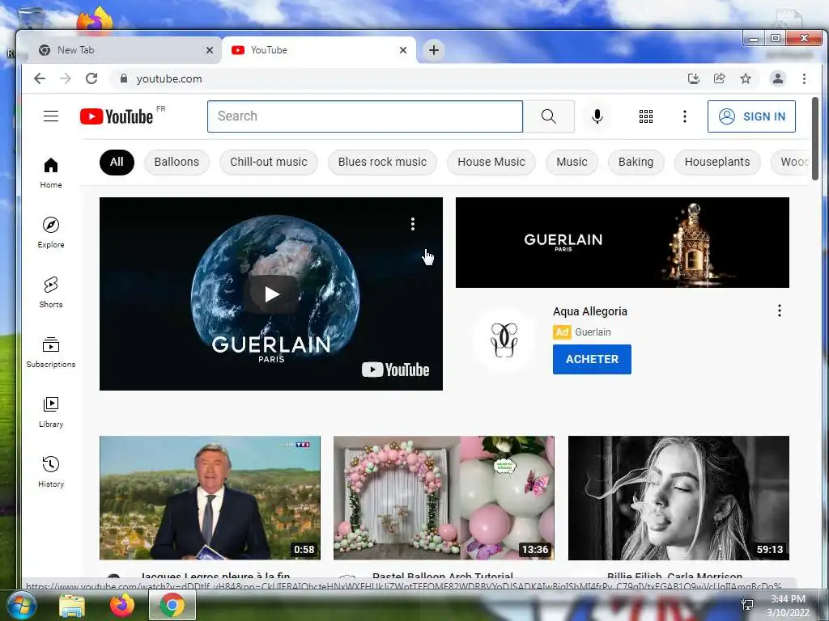
Task: Share this page icon in address bar
Action: 719,78
